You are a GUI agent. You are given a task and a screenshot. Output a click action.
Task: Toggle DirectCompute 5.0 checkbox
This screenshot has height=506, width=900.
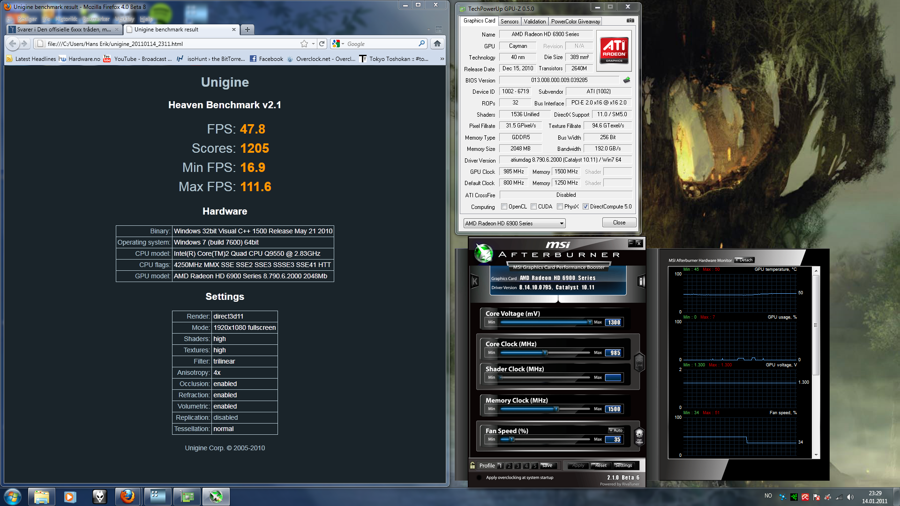pos(585,207)
